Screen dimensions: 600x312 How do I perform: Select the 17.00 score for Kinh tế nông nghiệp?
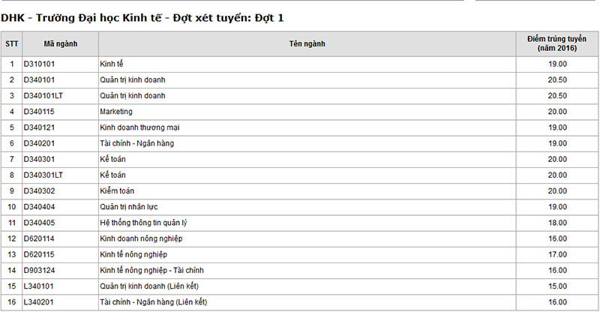tap(556, 254)
